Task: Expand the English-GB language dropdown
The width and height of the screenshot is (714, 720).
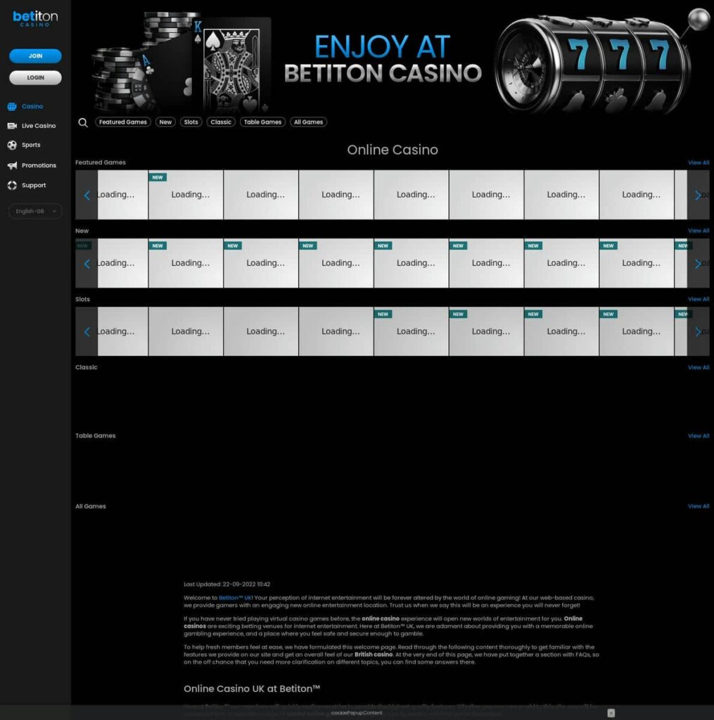Action: (35, 211)
